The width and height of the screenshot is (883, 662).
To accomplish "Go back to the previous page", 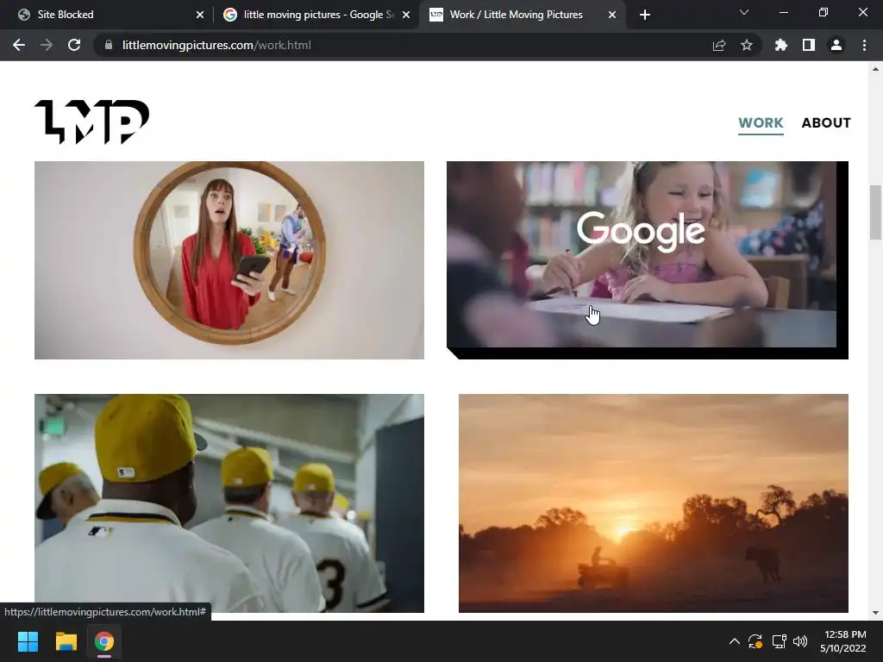I will pyautogui.click(x=19, y=45).
